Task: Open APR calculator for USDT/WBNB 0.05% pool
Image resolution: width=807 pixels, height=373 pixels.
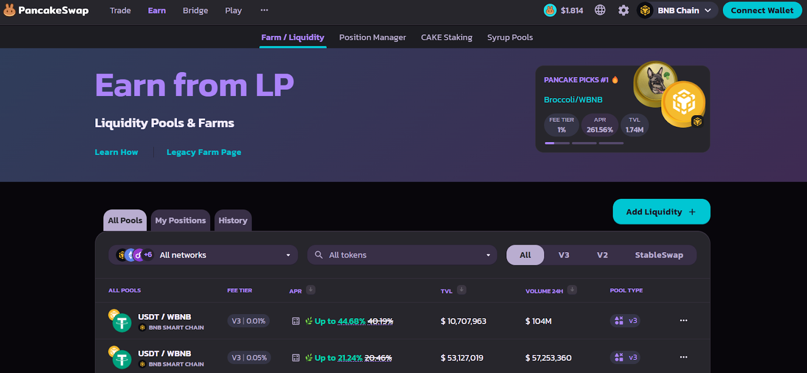Action: (x=296, y=358)
